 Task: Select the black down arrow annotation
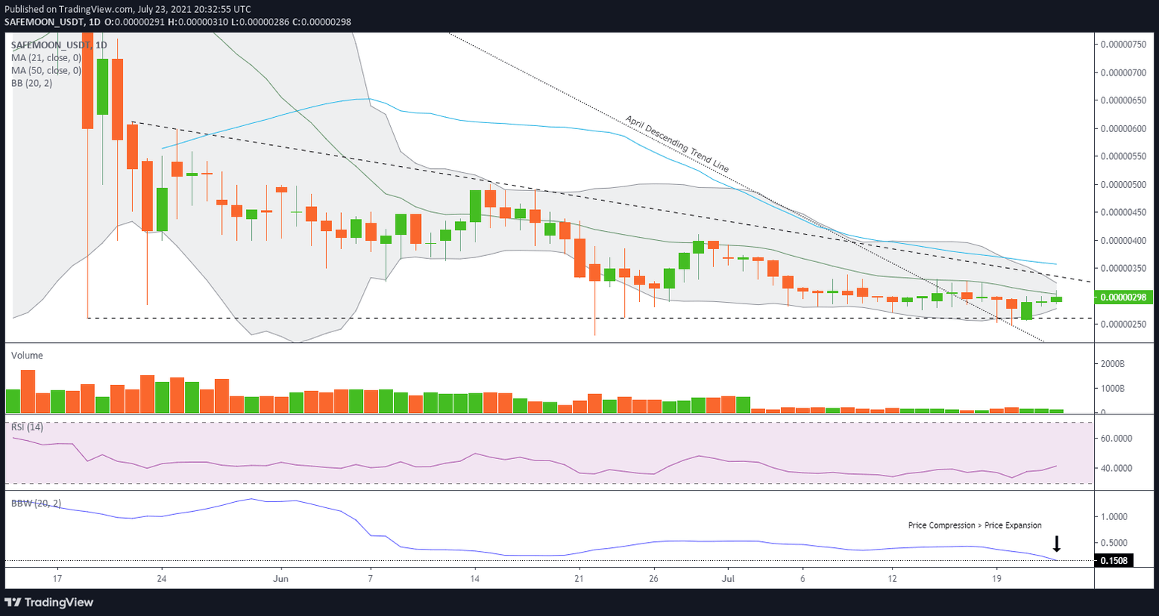tap(1056, 544)
